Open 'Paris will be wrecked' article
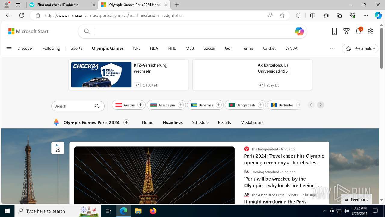This screenshot has height=217, width=385. tap(283, 182)
